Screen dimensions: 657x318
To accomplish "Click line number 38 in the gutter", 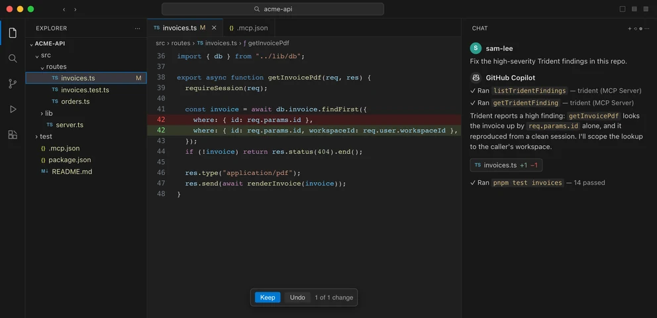I will tap(161, 78).
